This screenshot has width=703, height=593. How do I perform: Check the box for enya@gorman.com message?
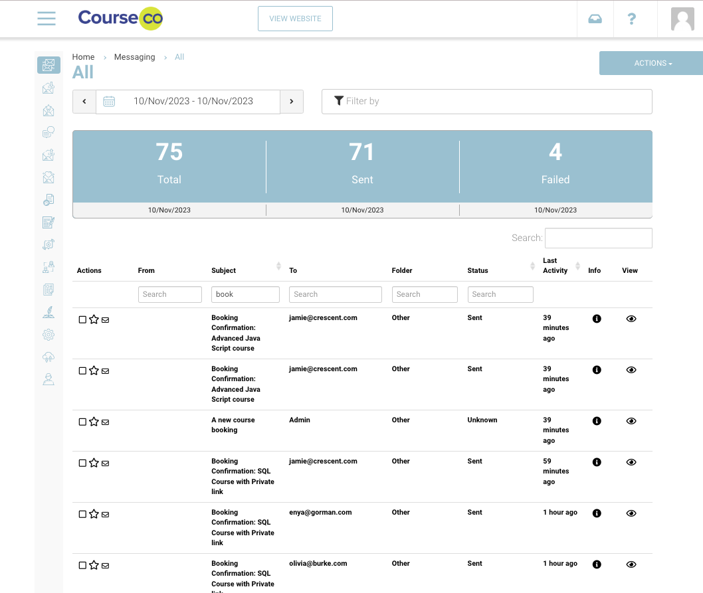click(x=82, y=514)
